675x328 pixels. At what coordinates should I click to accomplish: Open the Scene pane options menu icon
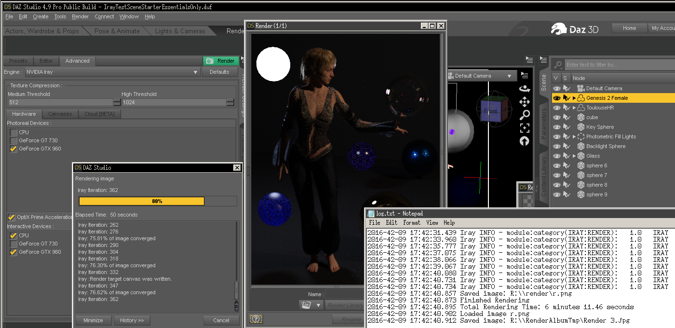coord(543,61)
